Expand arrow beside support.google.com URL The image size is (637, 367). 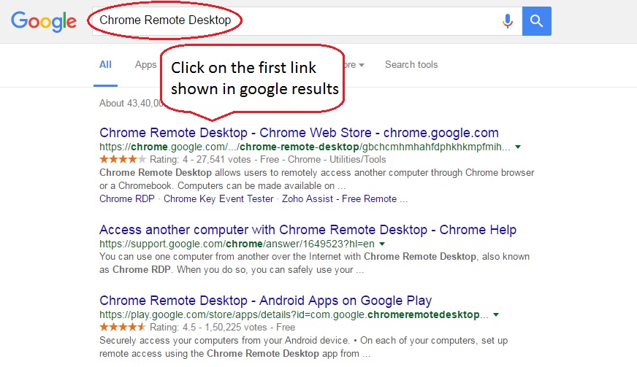click(382, 244)
